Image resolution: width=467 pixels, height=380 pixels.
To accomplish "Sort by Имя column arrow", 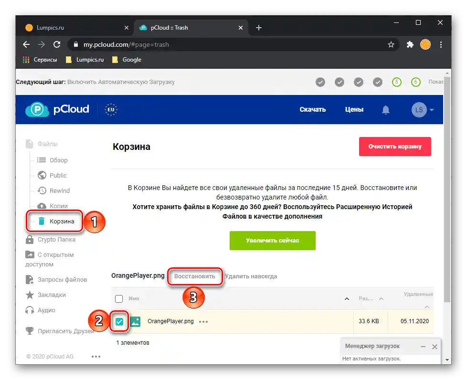I will 347,299.
